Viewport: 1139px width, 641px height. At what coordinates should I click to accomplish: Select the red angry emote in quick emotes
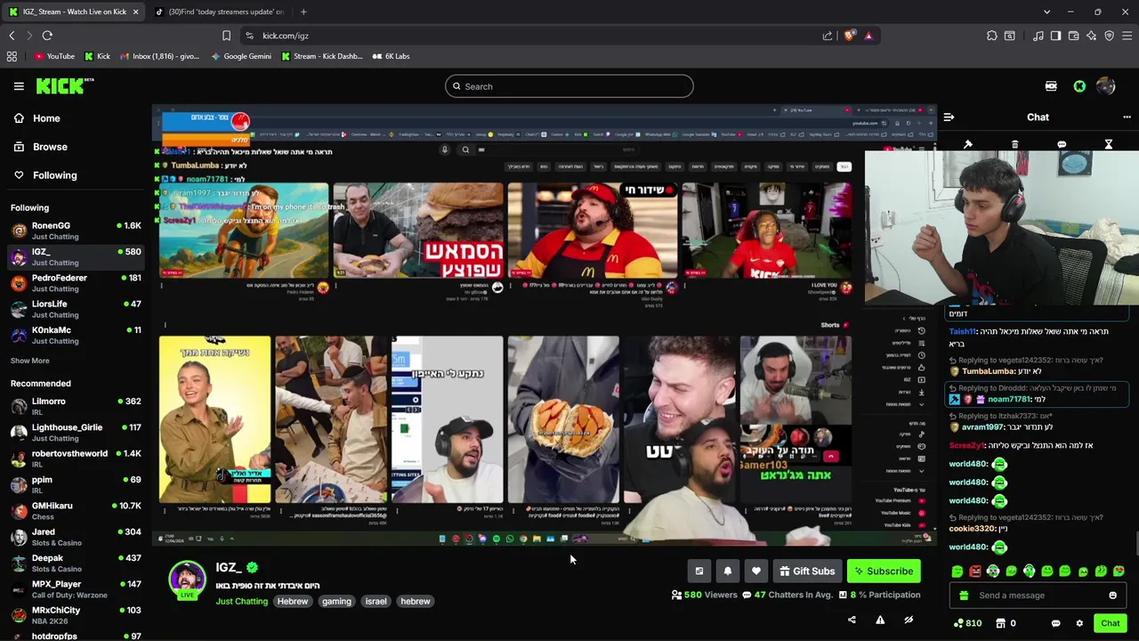tap(975, 572)
